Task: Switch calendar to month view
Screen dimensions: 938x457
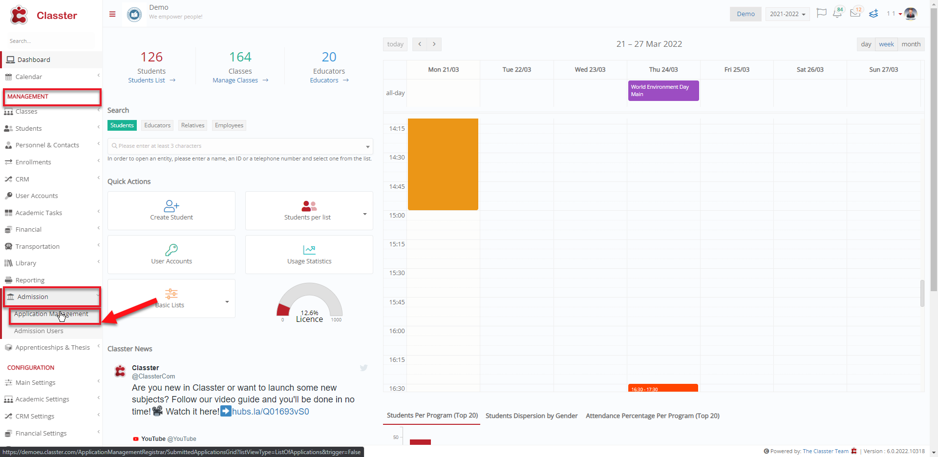Action: tap(911, 44)
